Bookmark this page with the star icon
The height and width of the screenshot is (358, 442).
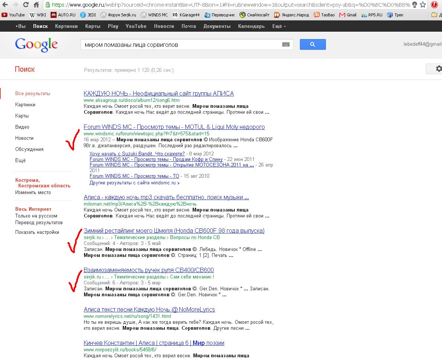pyautogui.click(x=423, y=4)
